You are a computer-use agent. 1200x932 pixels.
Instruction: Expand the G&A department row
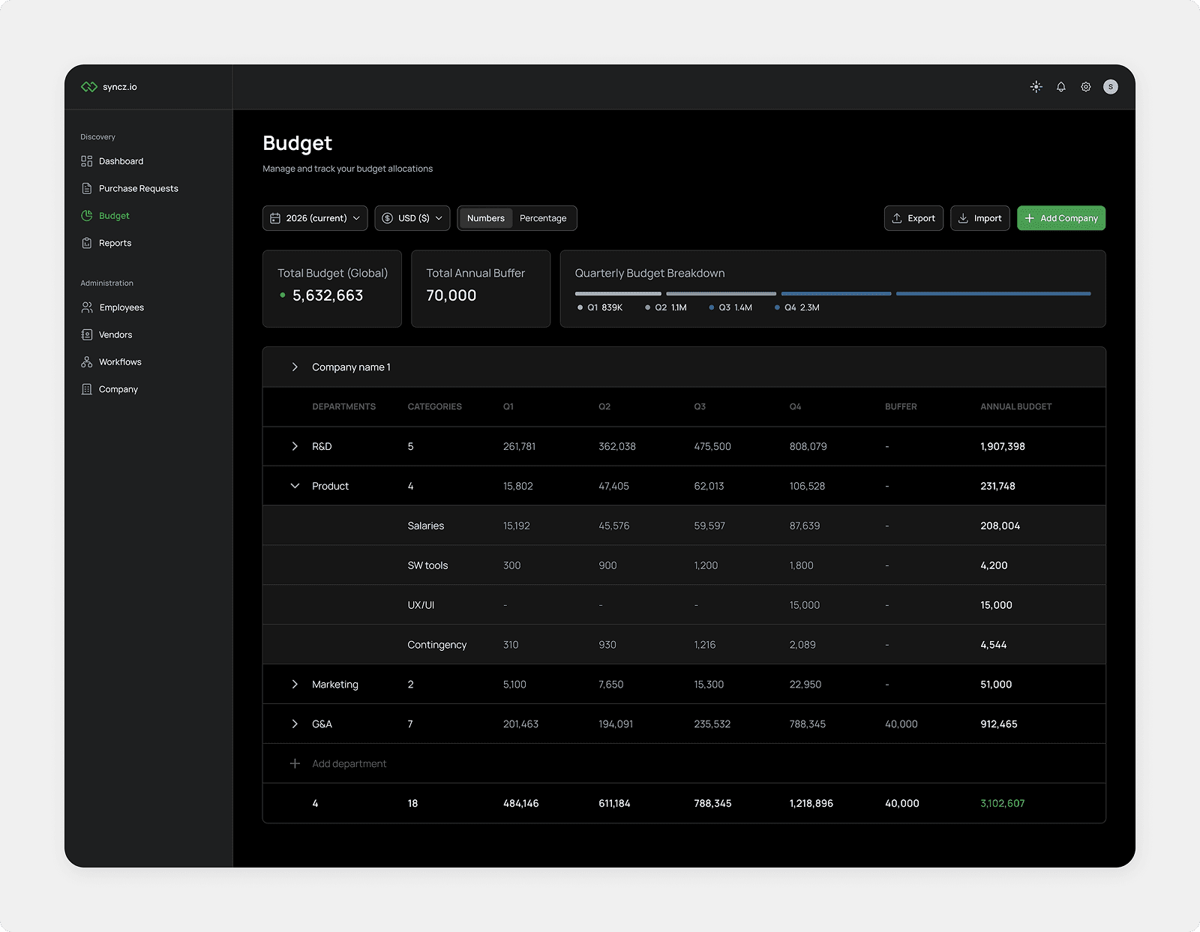coord(295,724)
